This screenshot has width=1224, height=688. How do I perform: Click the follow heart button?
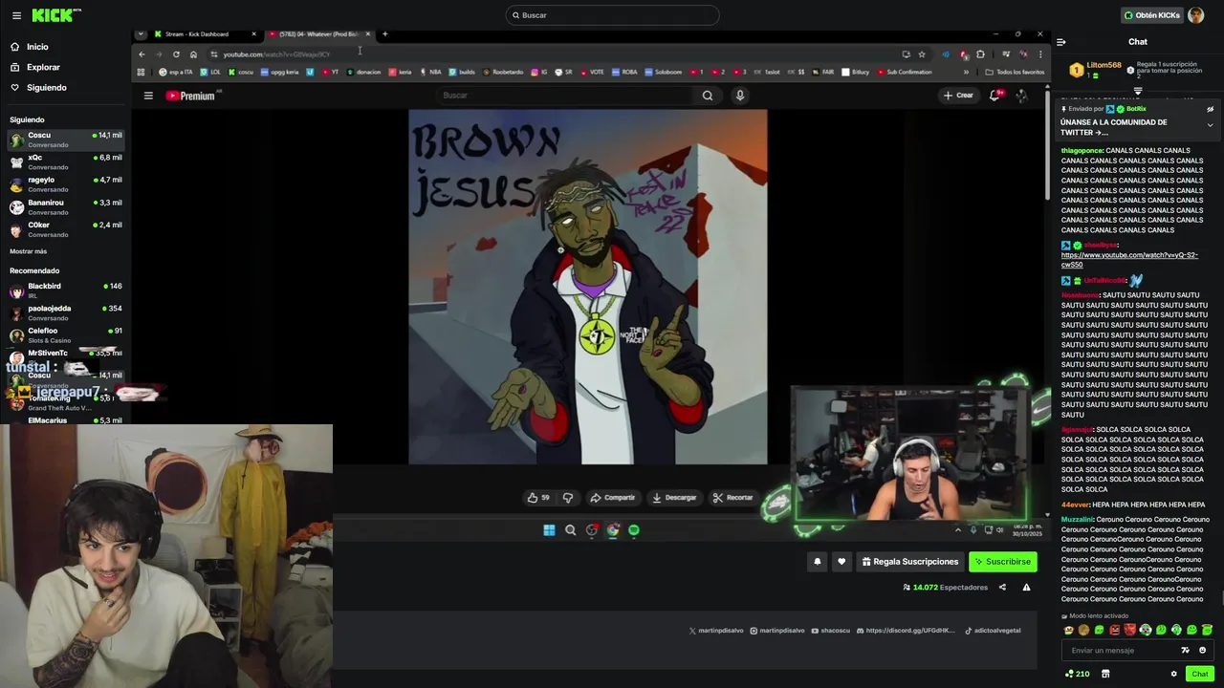click(841, 562)
